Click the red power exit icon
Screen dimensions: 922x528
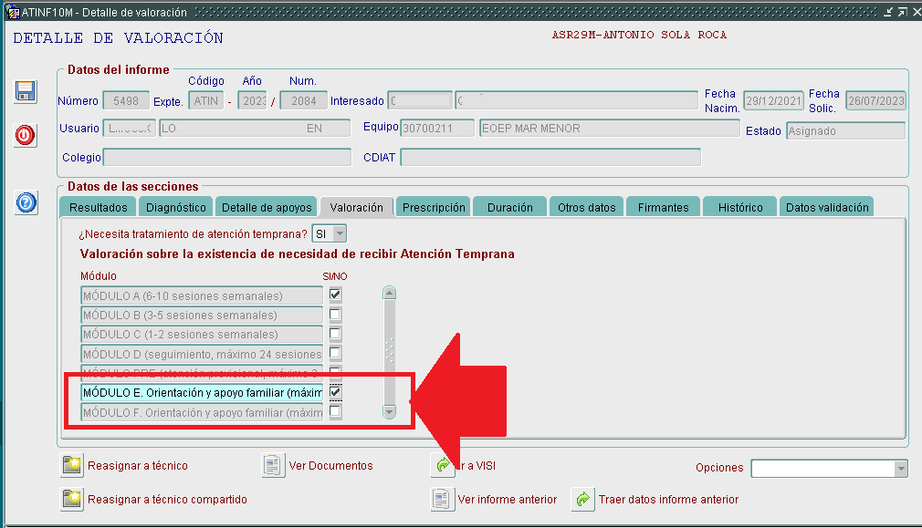click(26, 135)
